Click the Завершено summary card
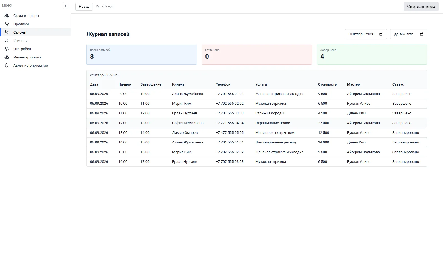Image resolution: width=443 pixels, height=277 pixels. pos(372,55)
